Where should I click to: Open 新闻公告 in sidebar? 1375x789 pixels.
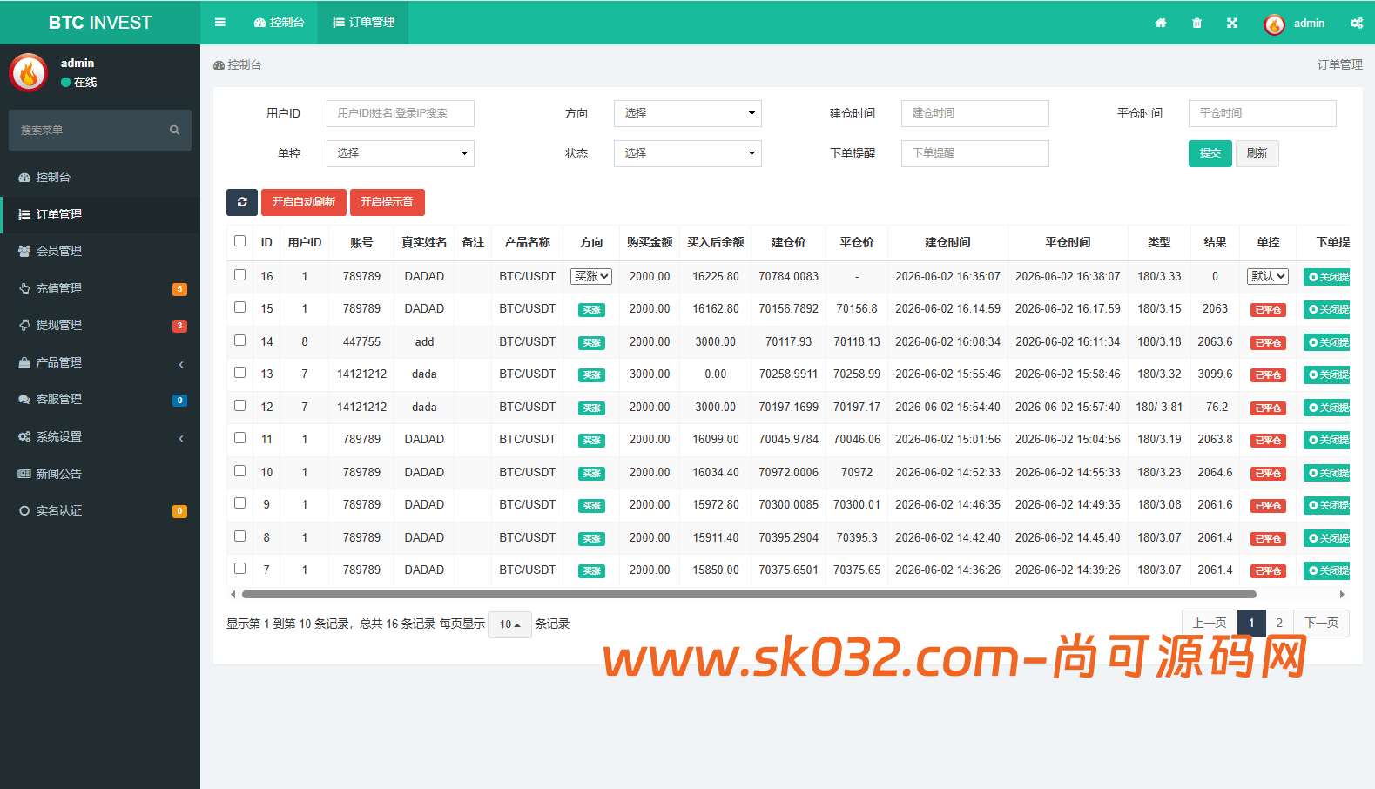click(x=100, y=474)
